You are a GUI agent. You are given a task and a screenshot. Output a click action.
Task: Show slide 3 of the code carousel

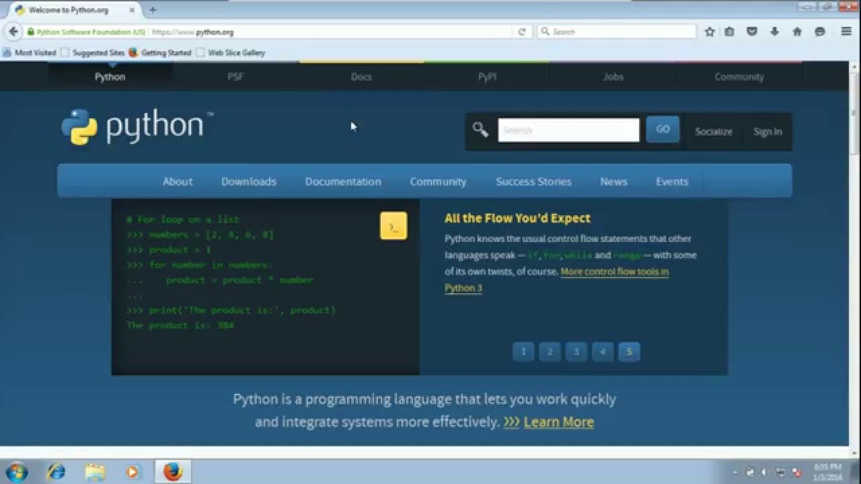576,352
